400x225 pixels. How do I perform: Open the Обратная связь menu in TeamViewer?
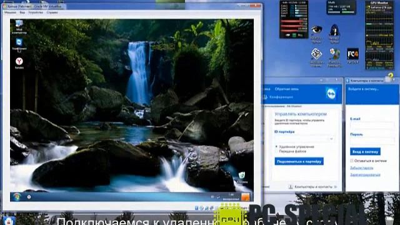287,89
